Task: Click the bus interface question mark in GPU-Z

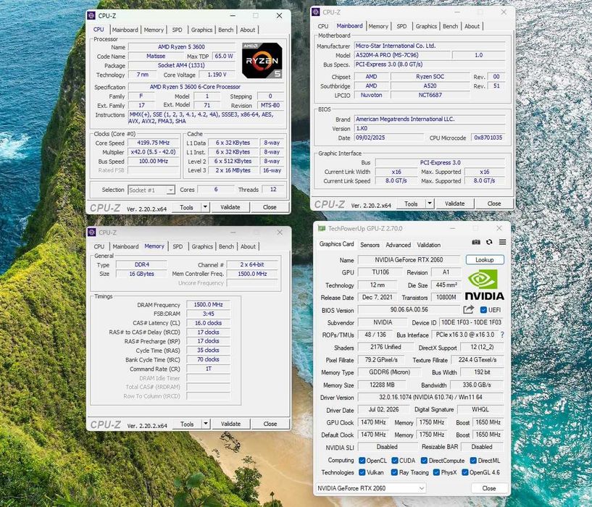Action: [502, 335]
